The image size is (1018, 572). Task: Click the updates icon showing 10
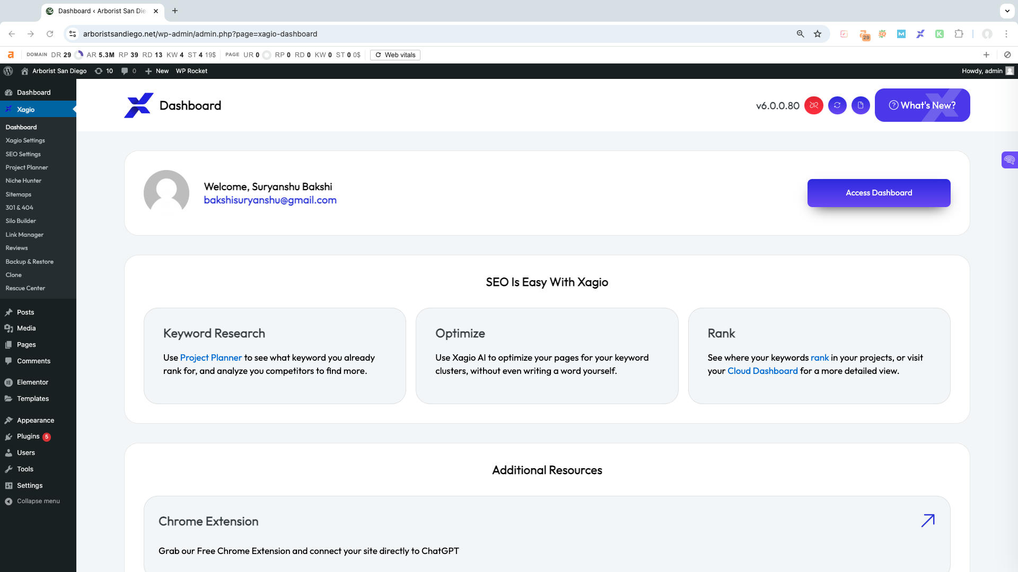(104, 71)
